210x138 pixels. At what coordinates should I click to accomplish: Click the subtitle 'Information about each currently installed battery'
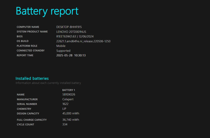click(x=48, y=83)
